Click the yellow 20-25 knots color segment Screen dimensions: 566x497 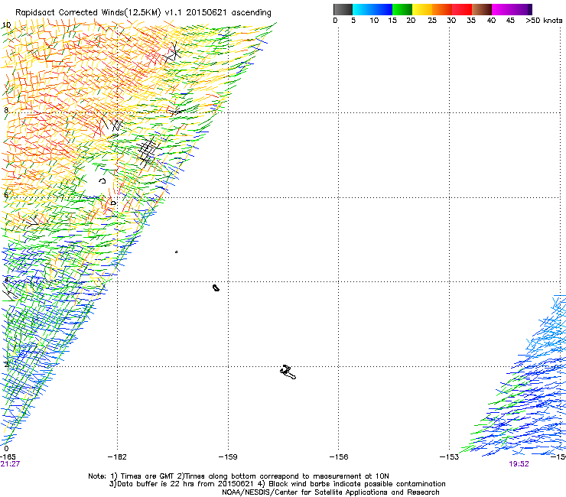click(x=422, y=9)
